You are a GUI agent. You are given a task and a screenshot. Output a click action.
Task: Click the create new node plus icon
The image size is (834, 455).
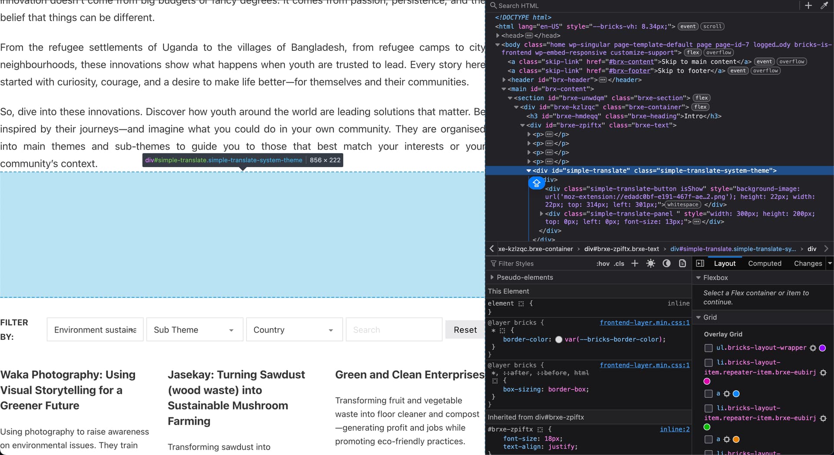coord(808,6)
